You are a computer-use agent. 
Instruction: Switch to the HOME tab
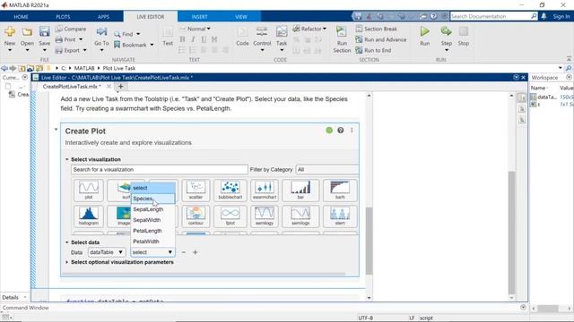[21, 16]
